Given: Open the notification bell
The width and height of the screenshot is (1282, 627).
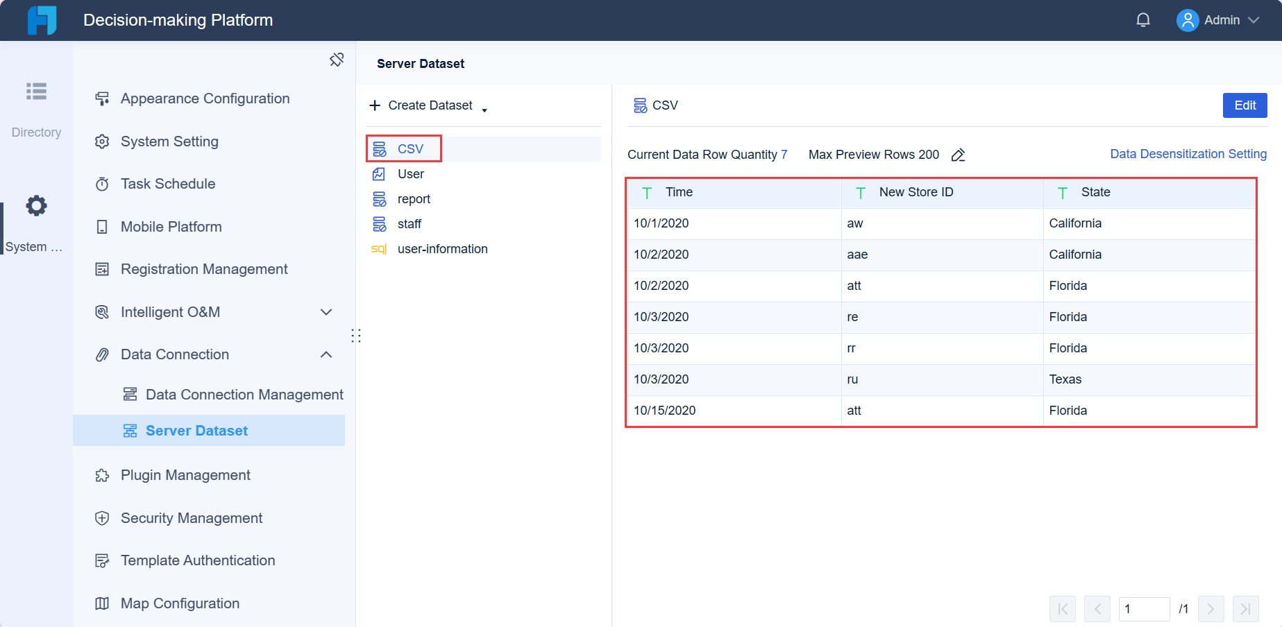Looking at the screenshot, I should click(1143, 20).
